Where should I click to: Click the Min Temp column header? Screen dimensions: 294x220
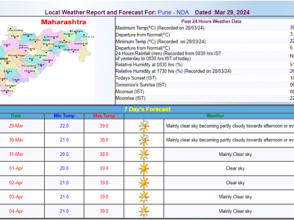pyautogui.click(x=64, y=116)
